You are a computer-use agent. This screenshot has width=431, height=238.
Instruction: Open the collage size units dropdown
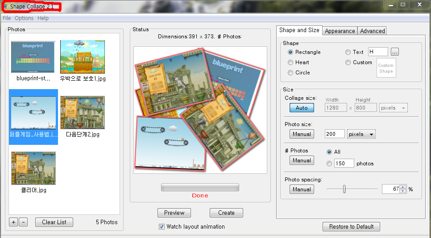click(393, 108)
